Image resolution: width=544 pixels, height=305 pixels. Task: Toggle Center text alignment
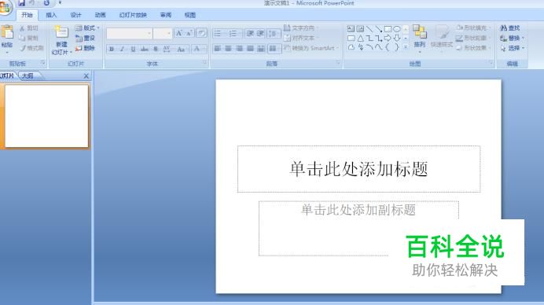click(x=228, y=49)
